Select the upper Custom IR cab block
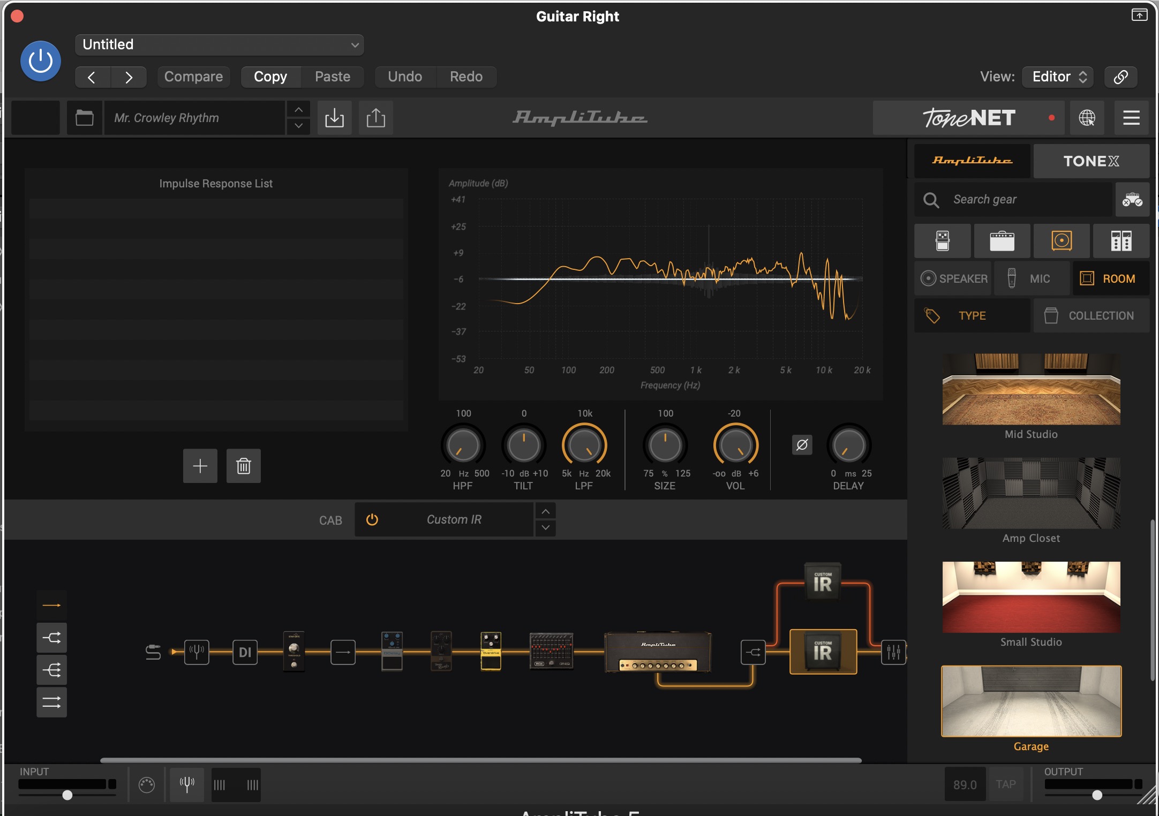The width and height of the screenshot is (1159, 816). [823, 582]
